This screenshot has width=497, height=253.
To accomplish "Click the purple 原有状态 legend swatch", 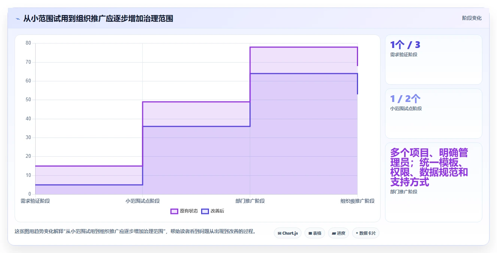I will click(x=174, y=211).
